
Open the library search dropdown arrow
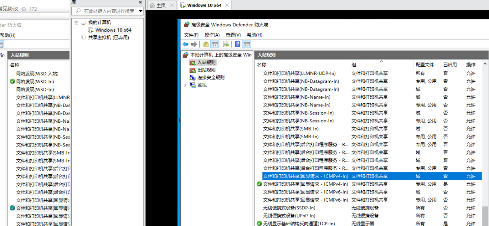[141, 11]
